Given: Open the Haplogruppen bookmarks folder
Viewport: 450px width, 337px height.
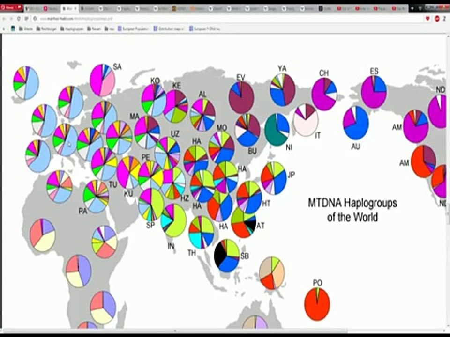Looking at the screenshot, I should pyautogui.click(x=72, y=29).
